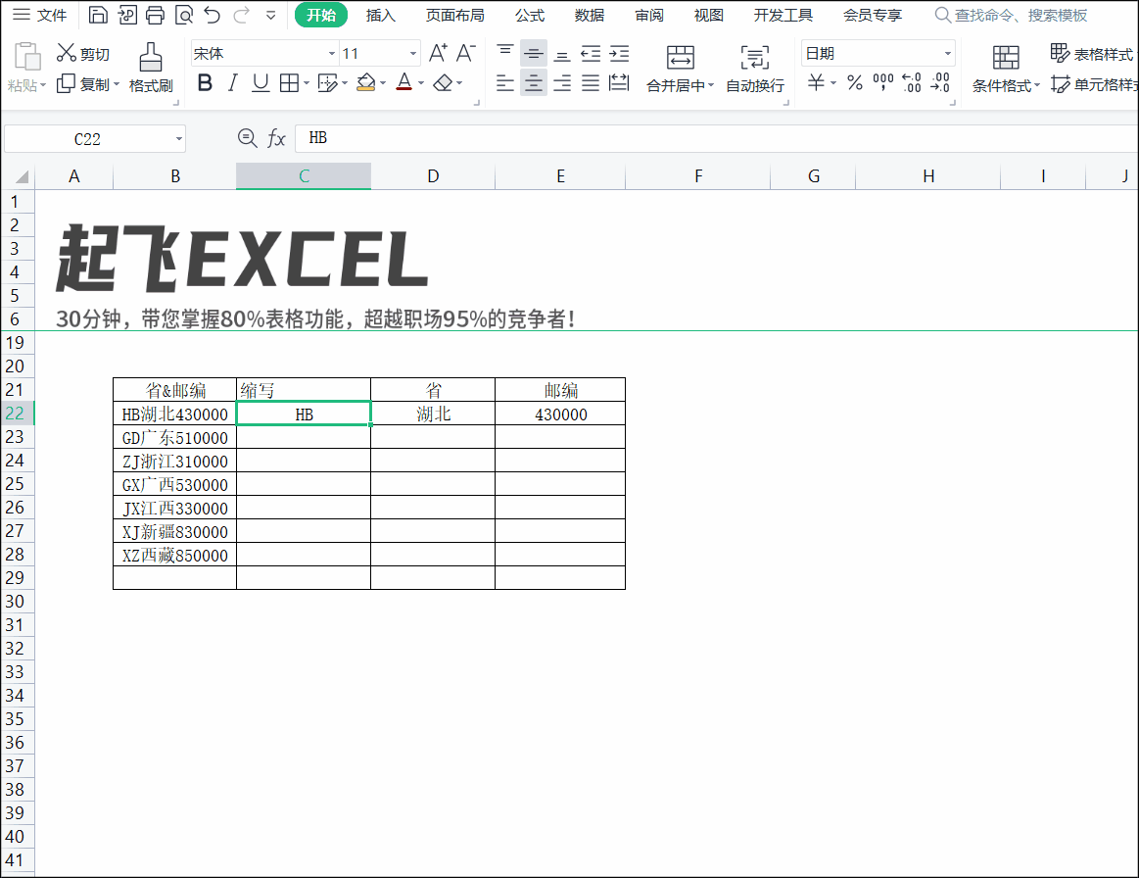Click the Save icon in quick access toolbar
Image resolution: width=1139 pixels, height=878 pixels.
pyautogui.click(x=98, y=15)
